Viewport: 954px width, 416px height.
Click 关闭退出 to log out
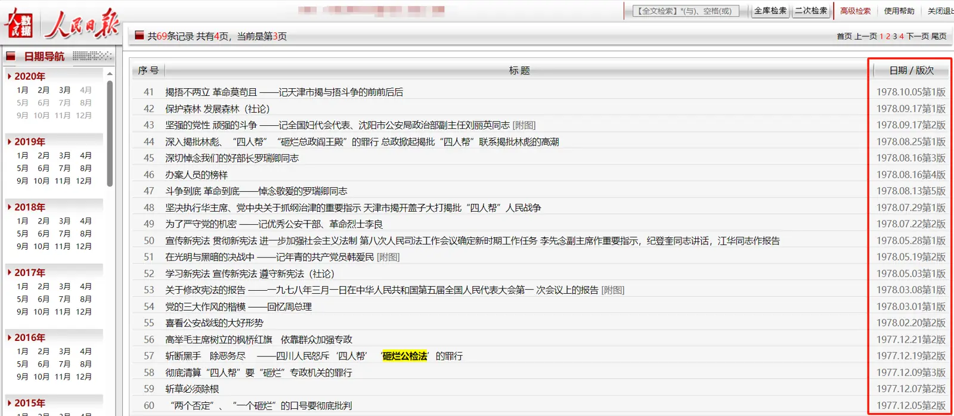(x=940, y=11)
